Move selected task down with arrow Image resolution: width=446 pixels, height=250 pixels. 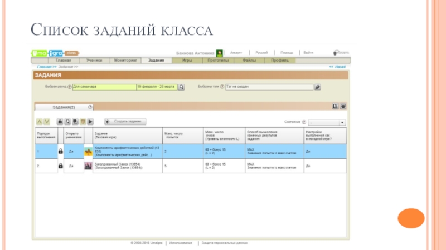[47, 122]
